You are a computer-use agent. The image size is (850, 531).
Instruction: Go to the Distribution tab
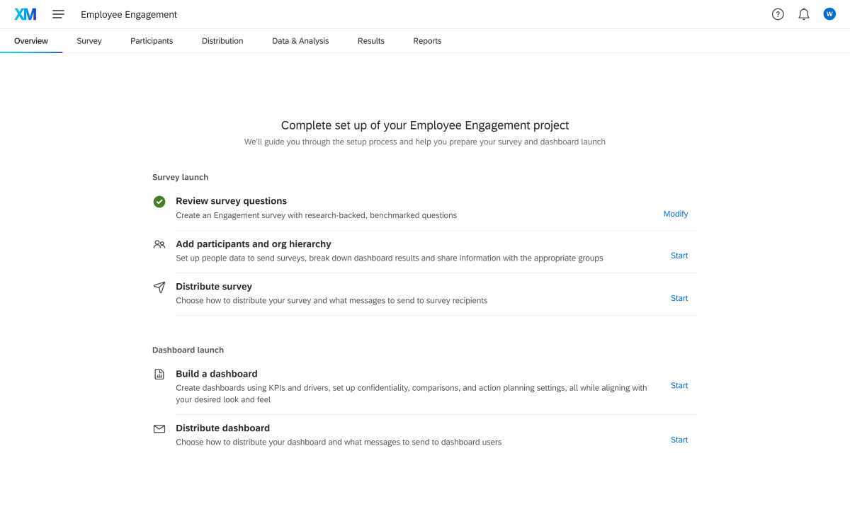pos(222,41)
